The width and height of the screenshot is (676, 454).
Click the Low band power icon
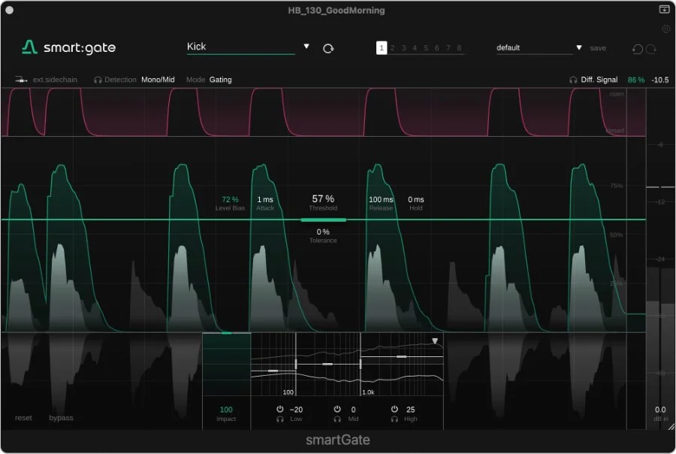pos(279,409)
